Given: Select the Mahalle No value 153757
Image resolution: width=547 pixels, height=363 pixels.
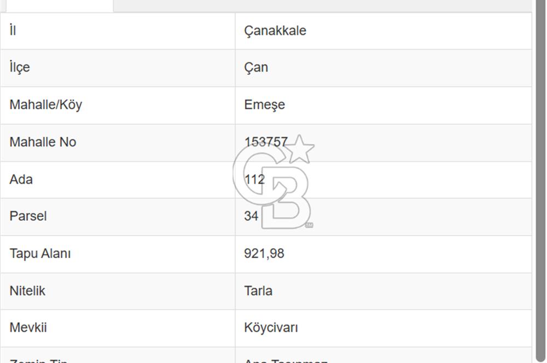Looking at the screenshot, I should coord(266,142).
